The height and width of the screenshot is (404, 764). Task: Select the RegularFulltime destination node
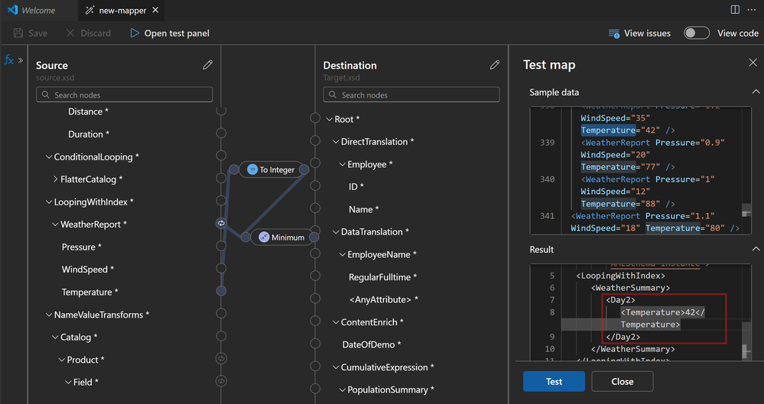[x=382, y=277]
